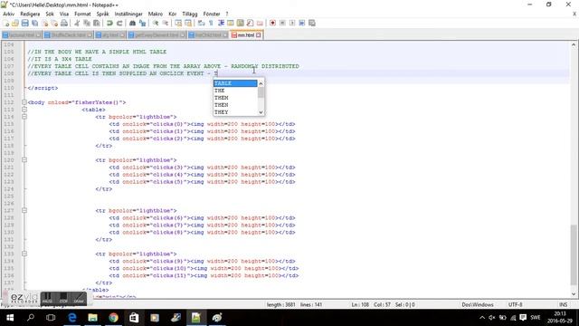The width and height of the screenshot is (579, 326).
Task: Close the mm.html tab with its X
Action: [x=259, y=35]
